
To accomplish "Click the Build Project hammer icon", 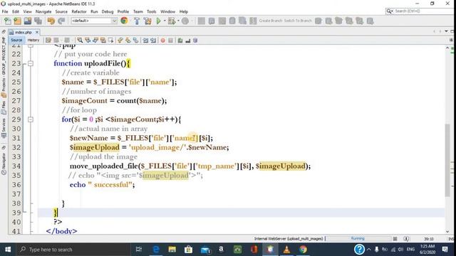I will (x=137, y=21).
